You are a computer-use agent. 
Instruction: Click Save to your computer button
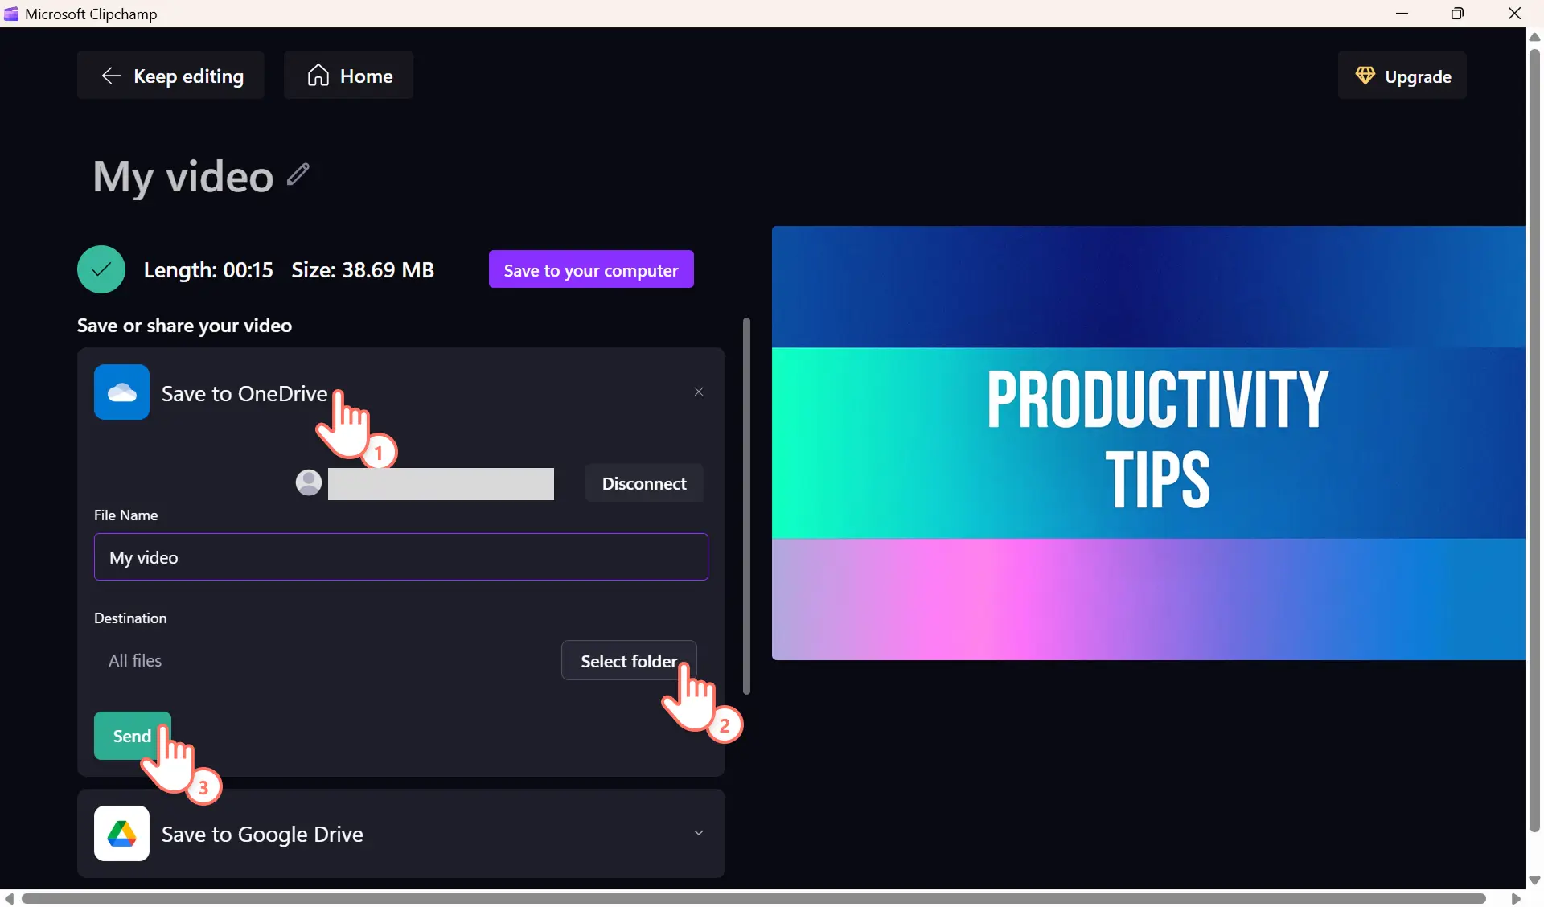pyautogui.click(x=590, y=269)
